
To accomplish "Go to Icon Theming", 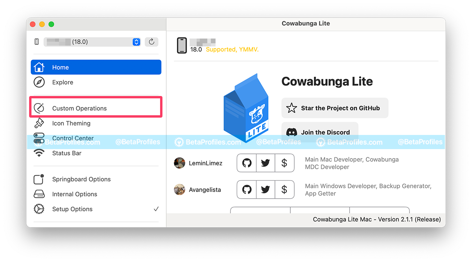I will [96, 123].
